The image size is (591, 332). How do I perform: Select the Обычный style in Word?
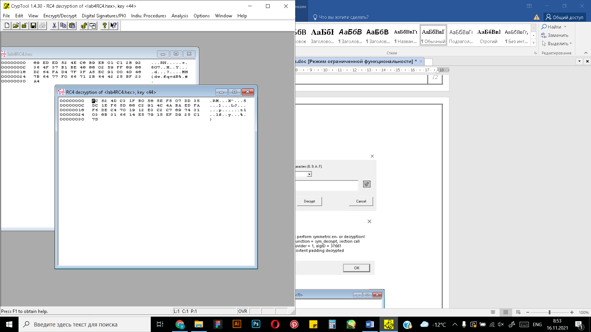433,35
